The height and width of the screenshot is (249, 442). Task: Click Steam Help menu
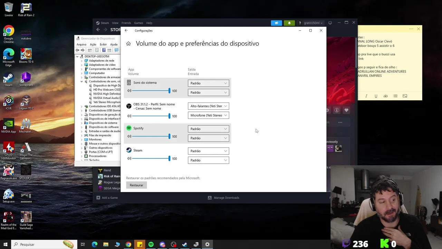(149, 23)
